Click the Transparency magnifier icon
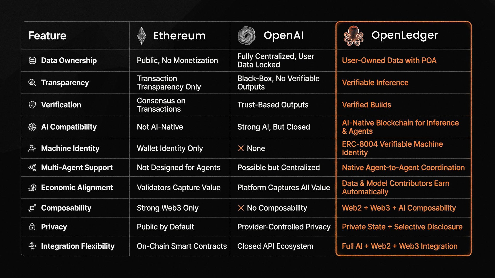Screen dimensions: 495x278 [32, 83]
